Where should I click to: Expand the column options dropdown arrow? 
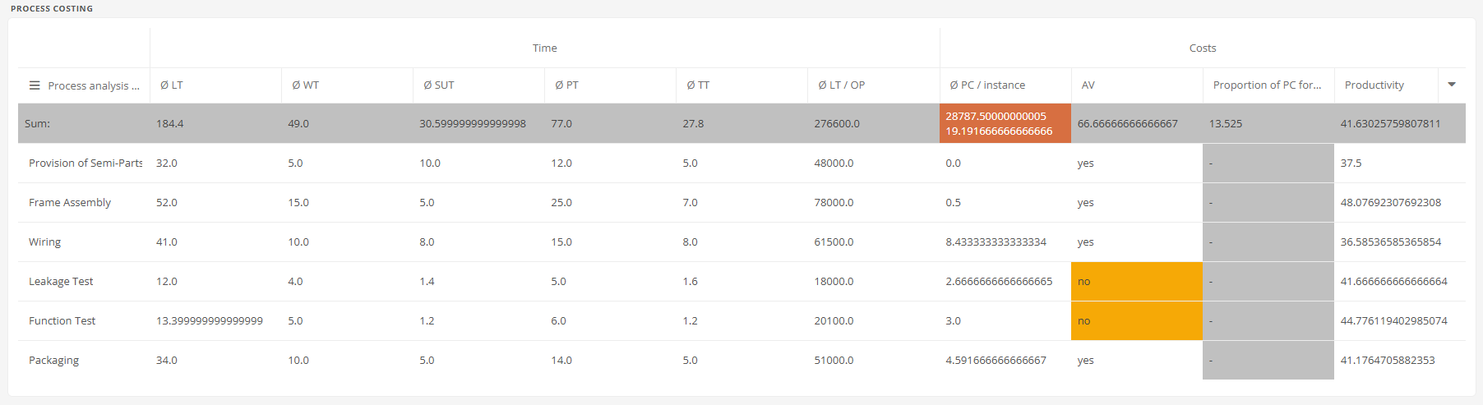pyautogui.click(x=1452, y=85)
